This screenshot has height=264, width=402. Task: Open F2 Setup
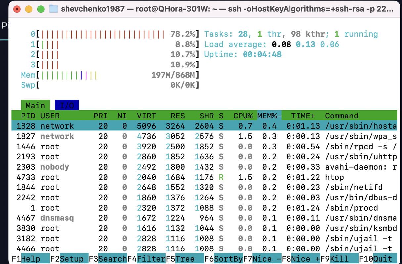click(69, 259)
